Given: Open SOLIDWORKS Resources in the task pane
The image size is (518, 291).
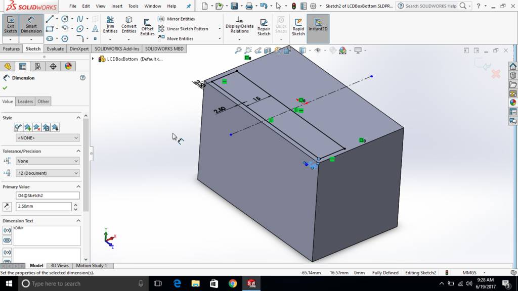Looking at the screenshot, I should 513,66.
